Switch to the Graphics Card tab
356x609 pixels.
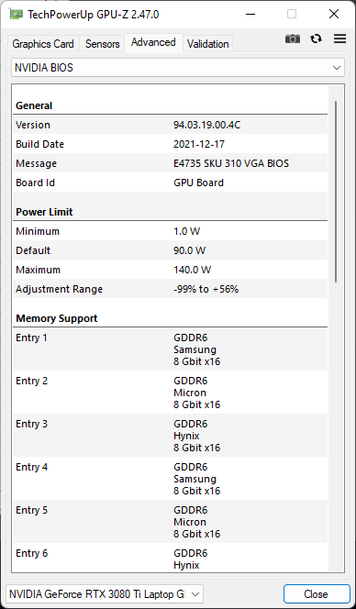tap(43, 44)
